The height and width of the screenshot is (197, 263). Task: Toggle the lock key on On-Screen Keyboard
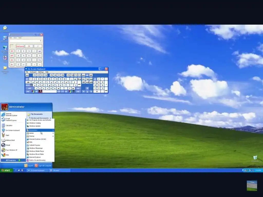click(x=29, y=85)
